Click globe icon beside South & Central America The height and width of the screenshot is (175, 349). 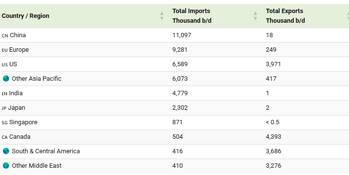(x=6, y=151)
